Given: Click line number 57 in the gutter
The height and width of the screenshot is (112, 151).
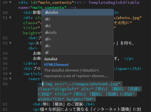Looking at the screenshot, I should (x=5, y=69).
